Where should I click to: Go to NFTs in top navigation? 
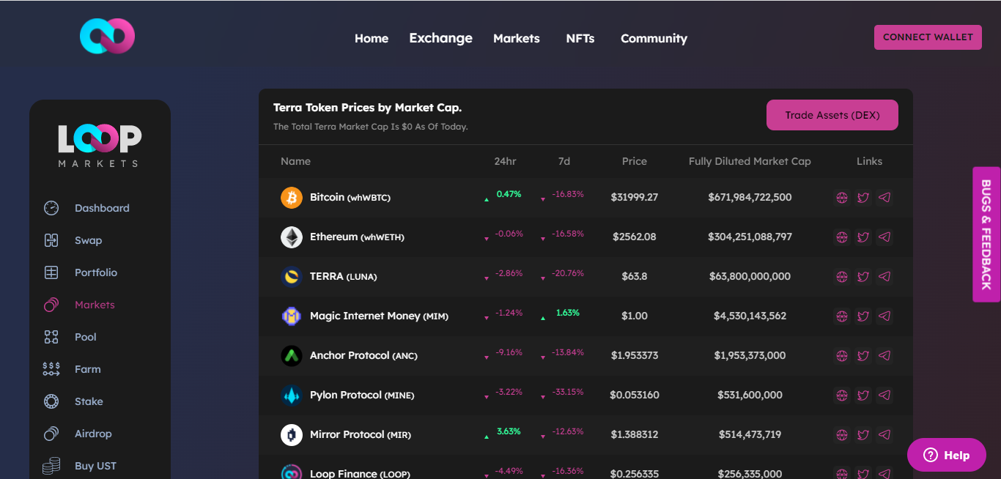pyautogui.click(x=580, y=38)
